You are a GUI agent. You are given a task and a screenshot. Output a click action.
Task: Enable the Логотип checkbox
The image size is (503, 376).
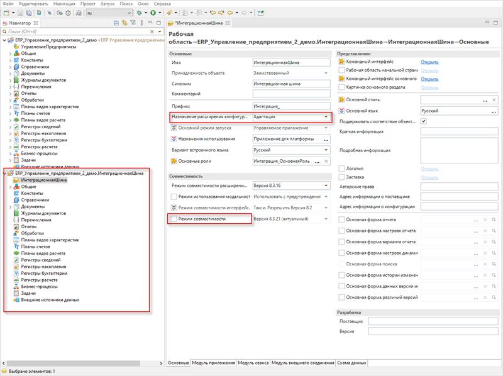point(341,169)
